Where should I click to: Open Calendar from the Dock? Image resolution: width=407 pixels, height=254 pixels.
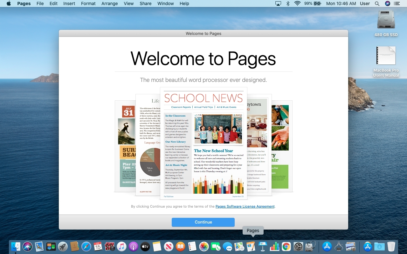[98, 246]
